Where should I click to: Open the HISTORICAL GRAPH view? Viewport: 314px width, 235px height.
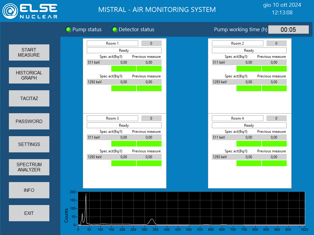[x=29, y=75]
